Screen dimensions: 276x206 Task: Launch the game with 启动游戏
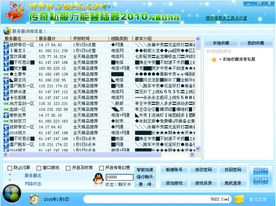tap(260, 176)
